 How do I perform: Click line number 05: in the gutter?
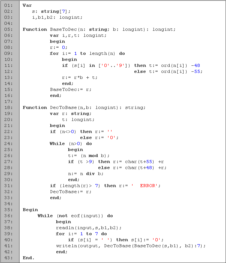coord(8,29)
